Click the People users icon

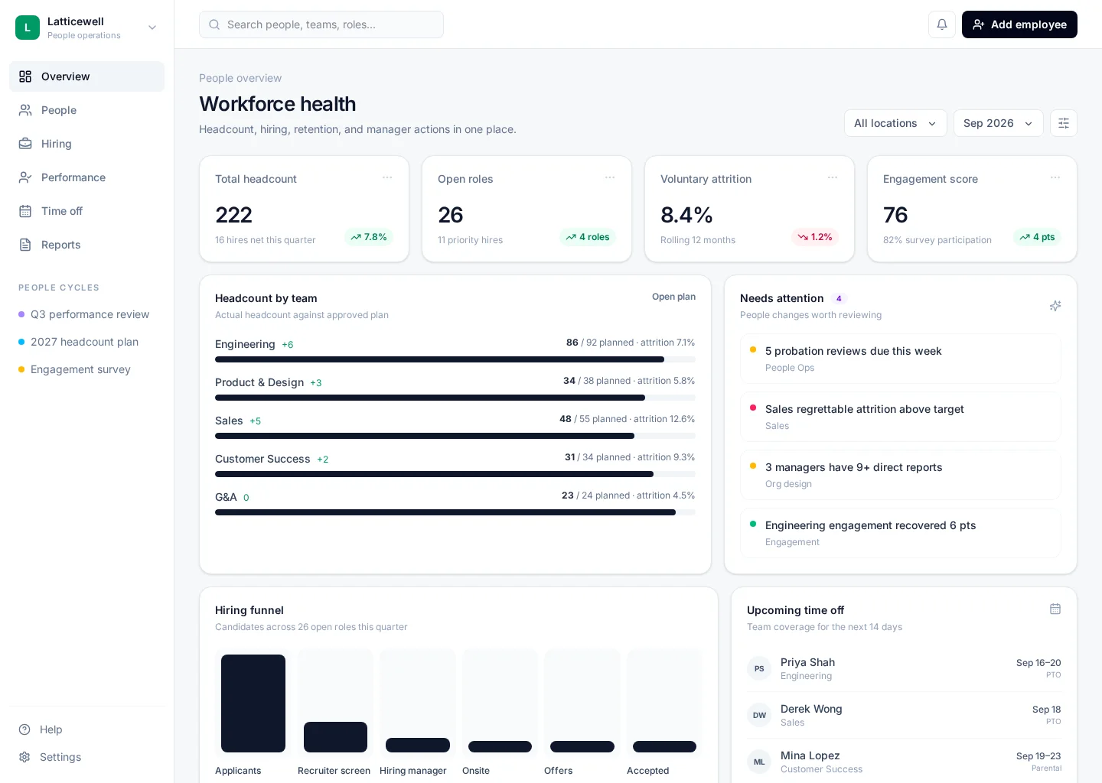coord(25,110)
